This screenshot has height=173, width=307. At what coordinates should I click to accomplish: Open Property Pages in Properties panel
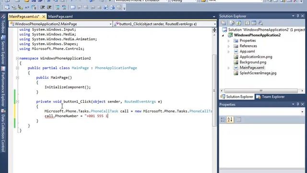[239, 120]
